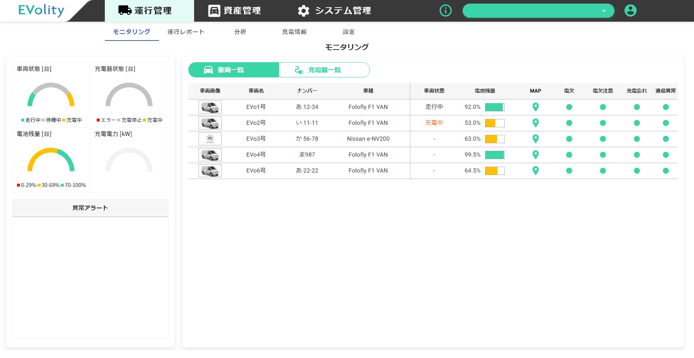Screen dimensions: 694x358
Task: Click 電欠 status dot for EVo6号
Action: (x=569, y=171)
